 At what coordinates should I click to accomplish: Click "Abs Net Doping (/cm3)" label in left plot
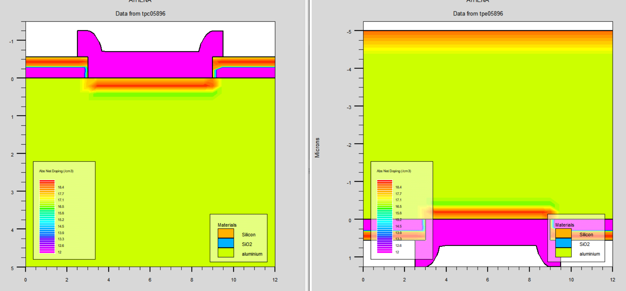click(56, 171)
